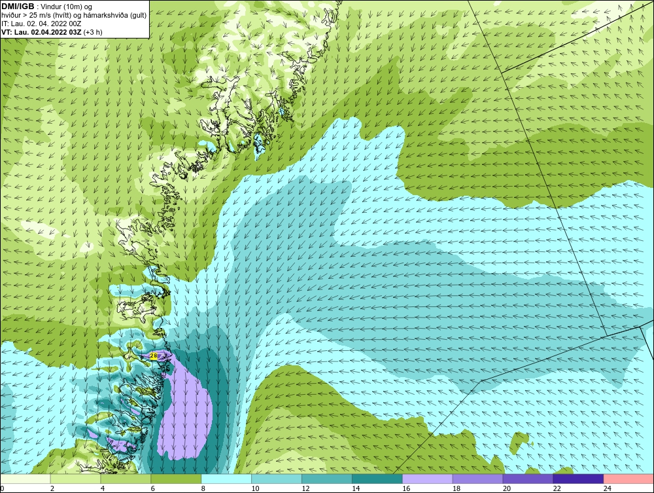Select the 20–22 m/s violet swatch
Viewport: 654px width, 493px height.
(528, 479)
